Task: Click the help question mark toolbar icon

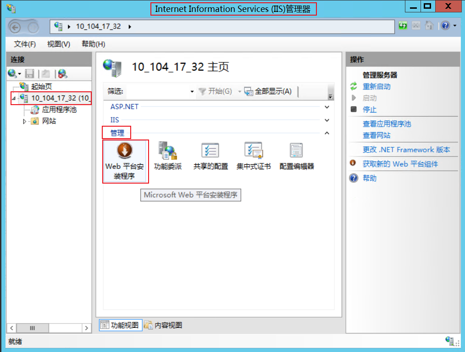Action: [445, 26]
